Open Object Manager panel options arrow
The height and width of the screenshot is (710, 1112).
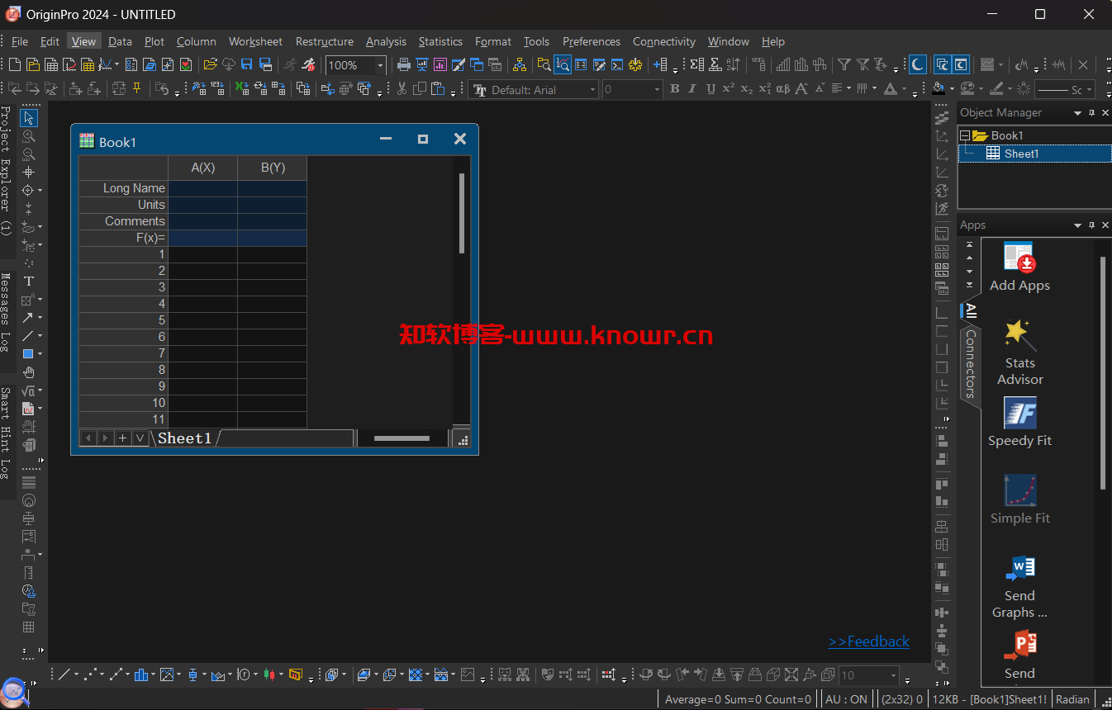[x=1077, y=112]
